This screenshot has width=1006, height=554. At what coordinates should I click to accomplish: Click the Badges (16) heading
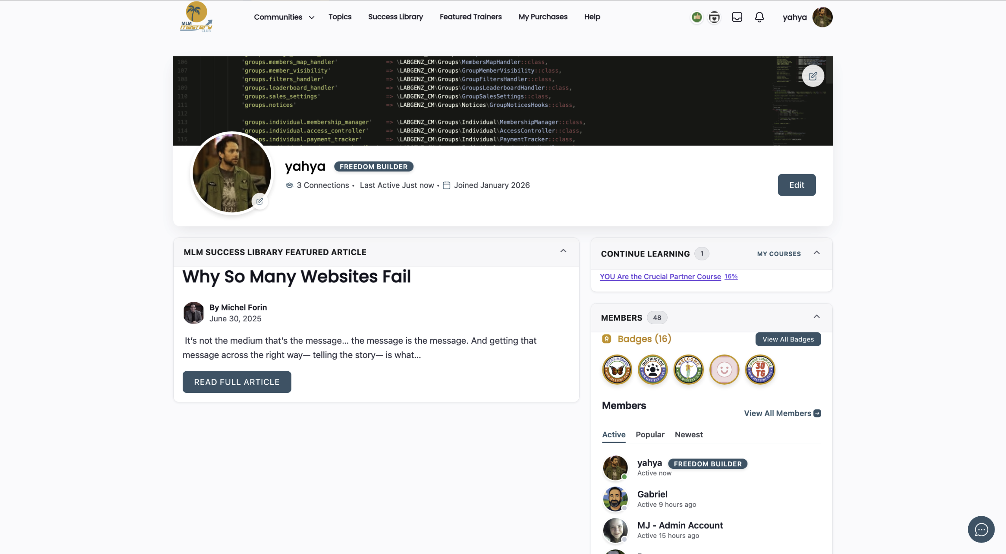tap(644, 339)
